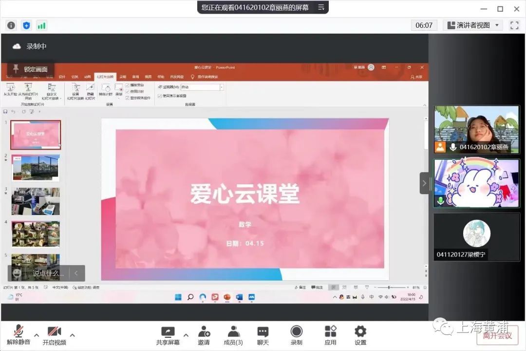Open the 切换 ribbon tab
Image resolution: width=526 pixels, height=351 pixels.
tap(75, 77)
